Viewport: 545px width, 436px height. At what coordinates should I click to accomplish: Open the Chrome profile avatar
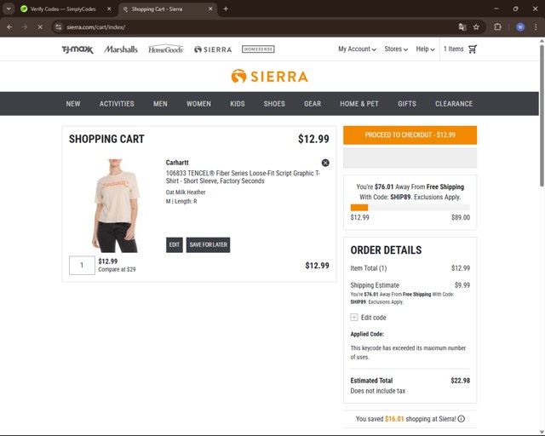click(520, 27)
